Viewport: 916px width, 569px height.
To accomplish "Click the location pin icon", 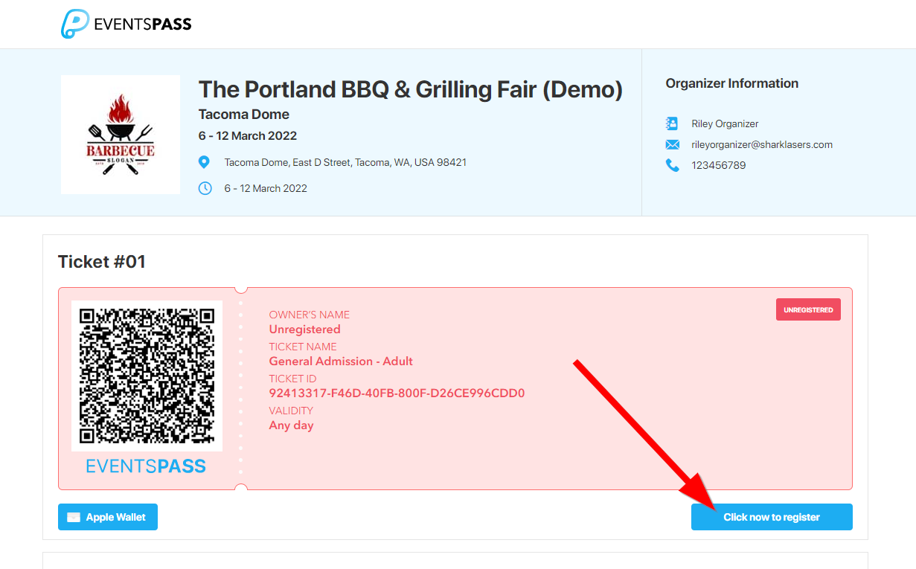I will [205, 162].
